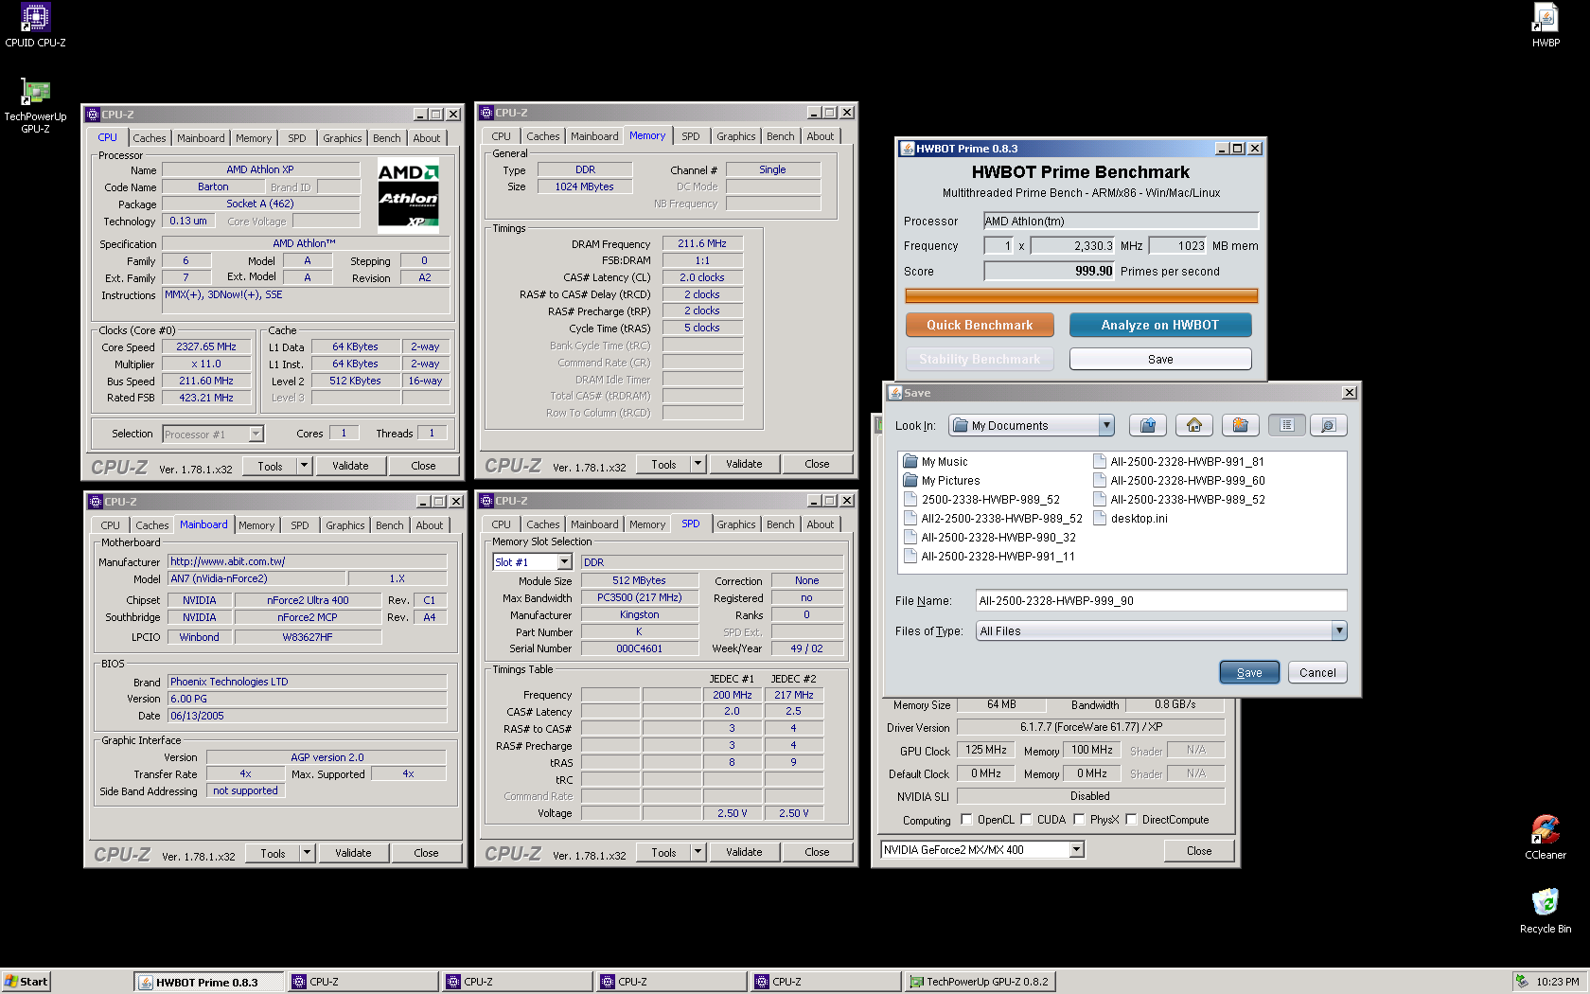
Task: Expand Tools arrow in Mainboard tab window
Action: pyautogui.click(x=307, y=853)
